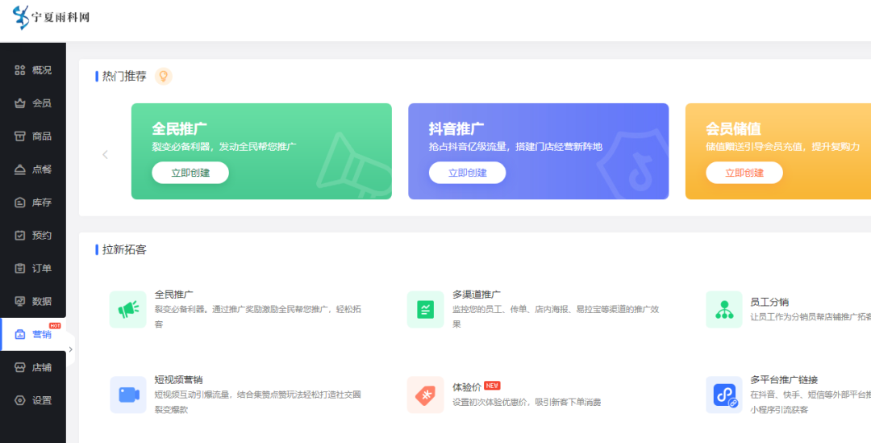The image size is (871, 443).
Task: Click the 营销 icon in sidebar
Action: point(20,334)
